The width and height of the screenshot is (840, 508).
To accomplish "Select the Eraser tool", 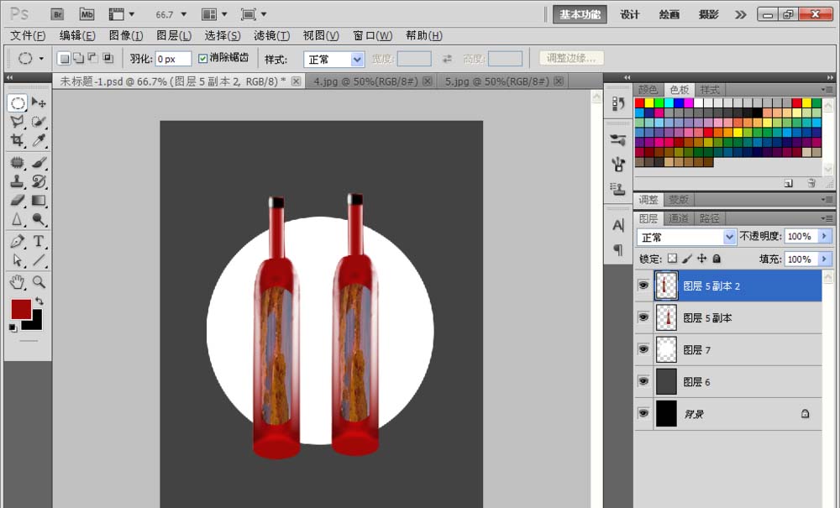I will (x=17, y=201).
